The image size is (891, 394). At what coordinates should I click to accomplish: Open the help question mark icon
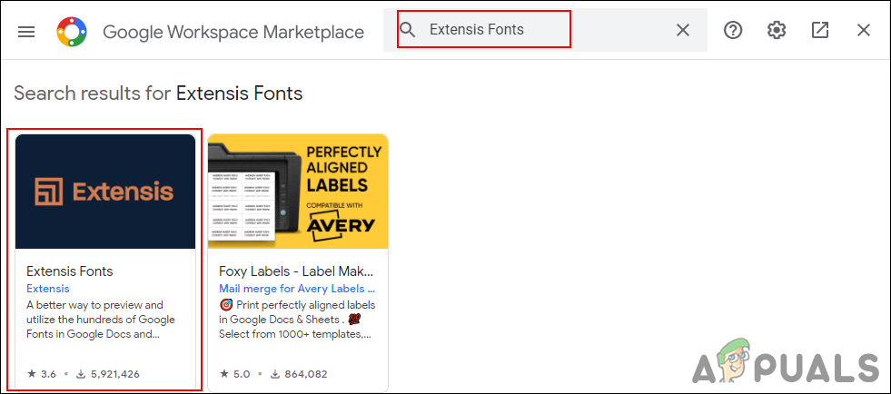733,30
